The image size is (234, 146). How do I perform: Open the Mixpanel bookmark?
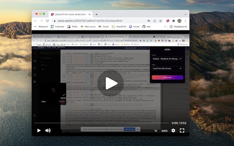(41, 27)
